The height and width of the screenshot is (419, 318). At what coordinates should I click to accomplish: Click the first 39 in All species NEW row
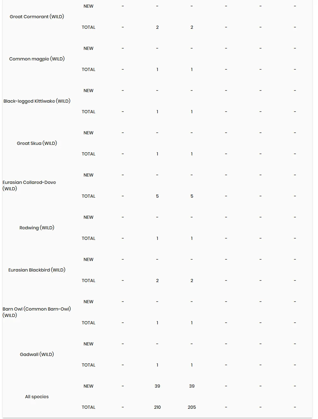click(157, 386)
